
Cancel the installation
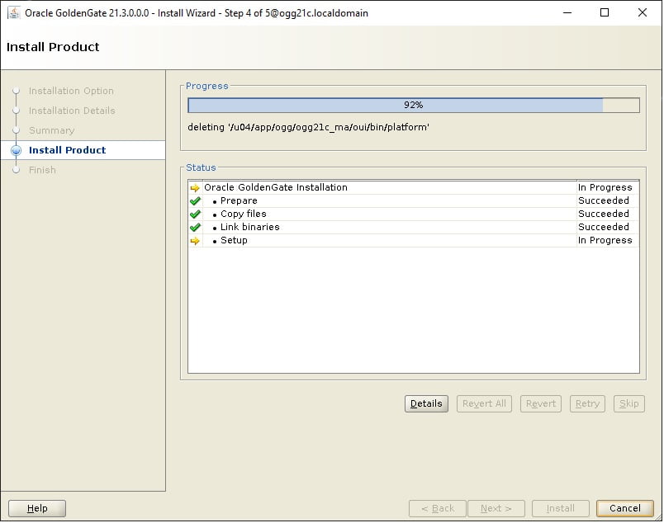point(625,508)
